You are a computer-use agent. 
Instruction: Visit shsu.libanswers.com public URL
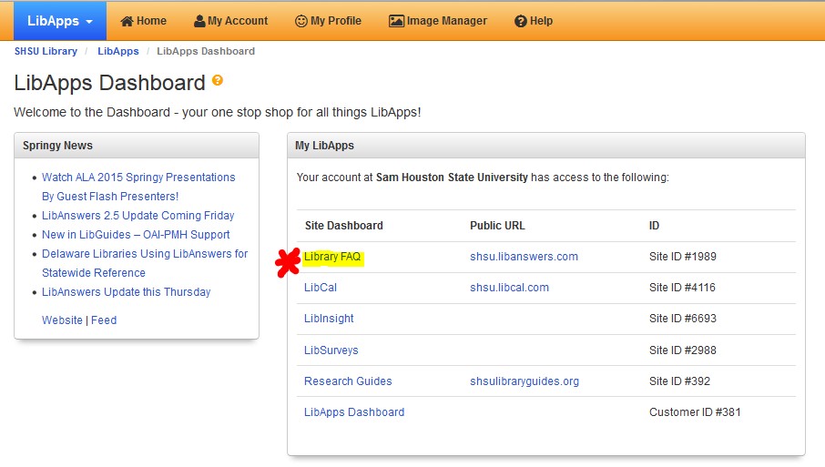pos(524,257)
